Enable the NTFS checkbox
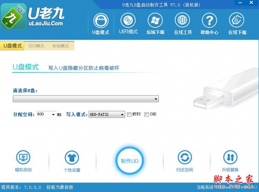The image size is (259, 192). pos(129,115)
